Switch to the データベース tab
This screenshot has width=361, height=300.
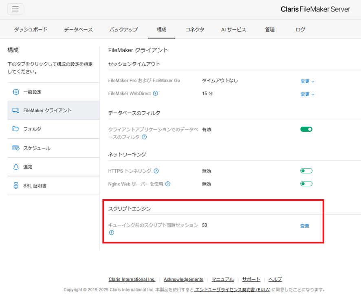[78, 29]
